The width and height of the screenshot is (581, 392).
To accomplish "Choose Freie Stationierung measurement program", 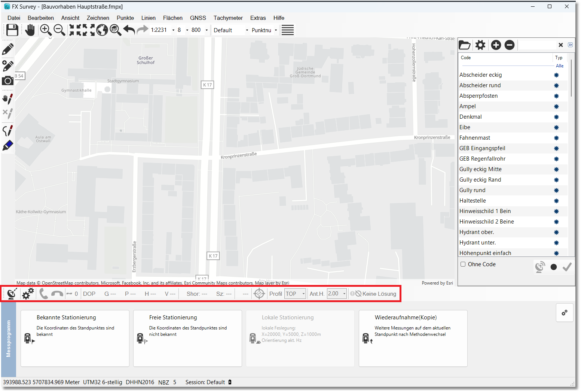I will tap(187, 338).
